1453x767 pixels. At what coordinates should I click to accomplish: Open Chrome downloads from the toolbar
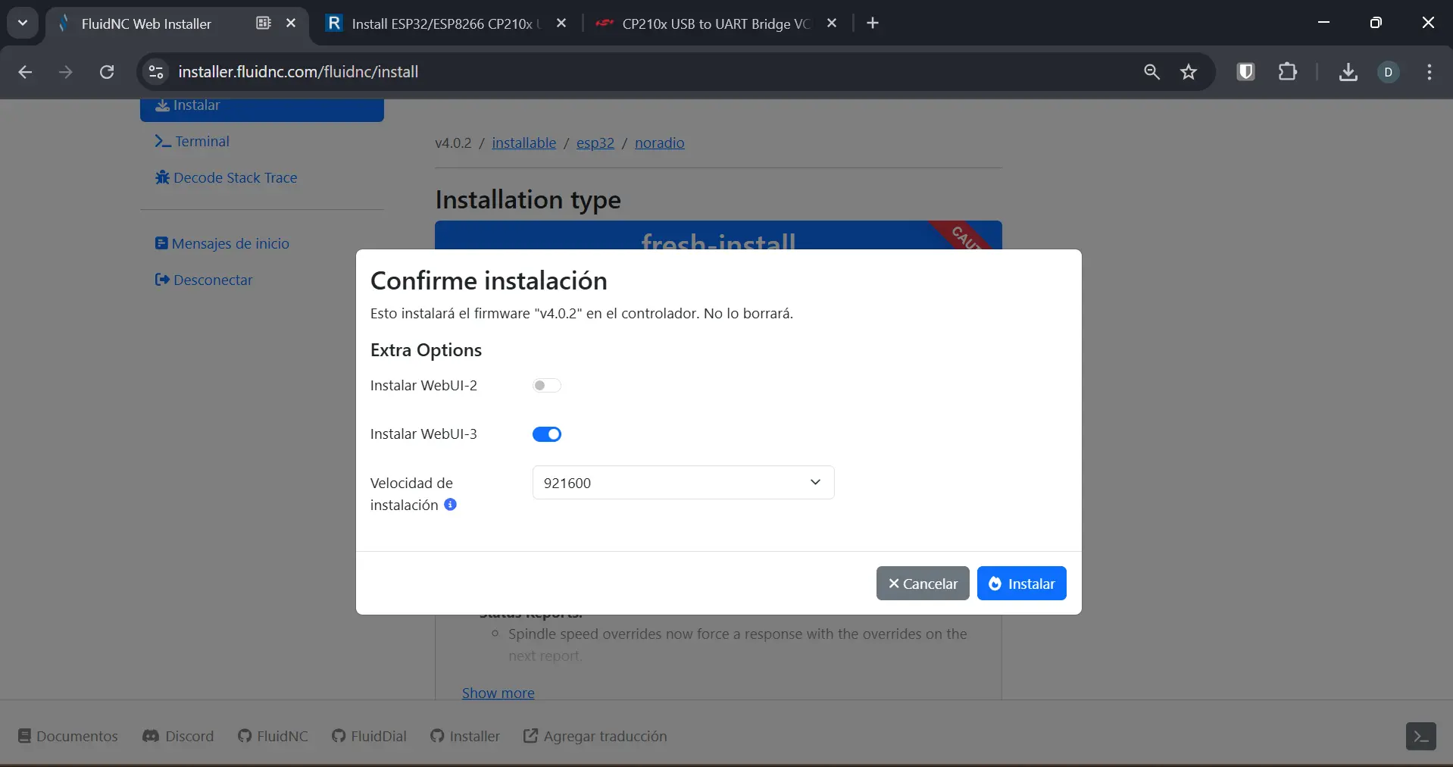[x=1348, y=72]
